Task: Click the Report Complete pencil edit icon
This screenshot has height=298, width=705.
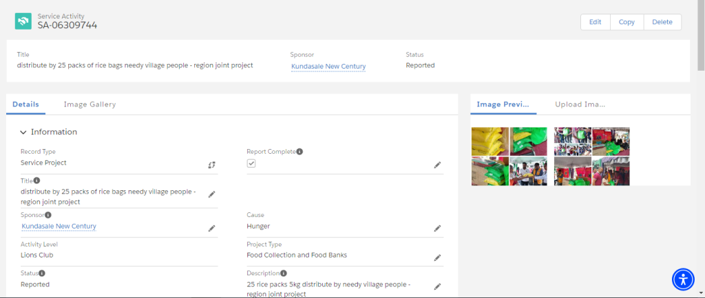Action: (x=437, y=165)
